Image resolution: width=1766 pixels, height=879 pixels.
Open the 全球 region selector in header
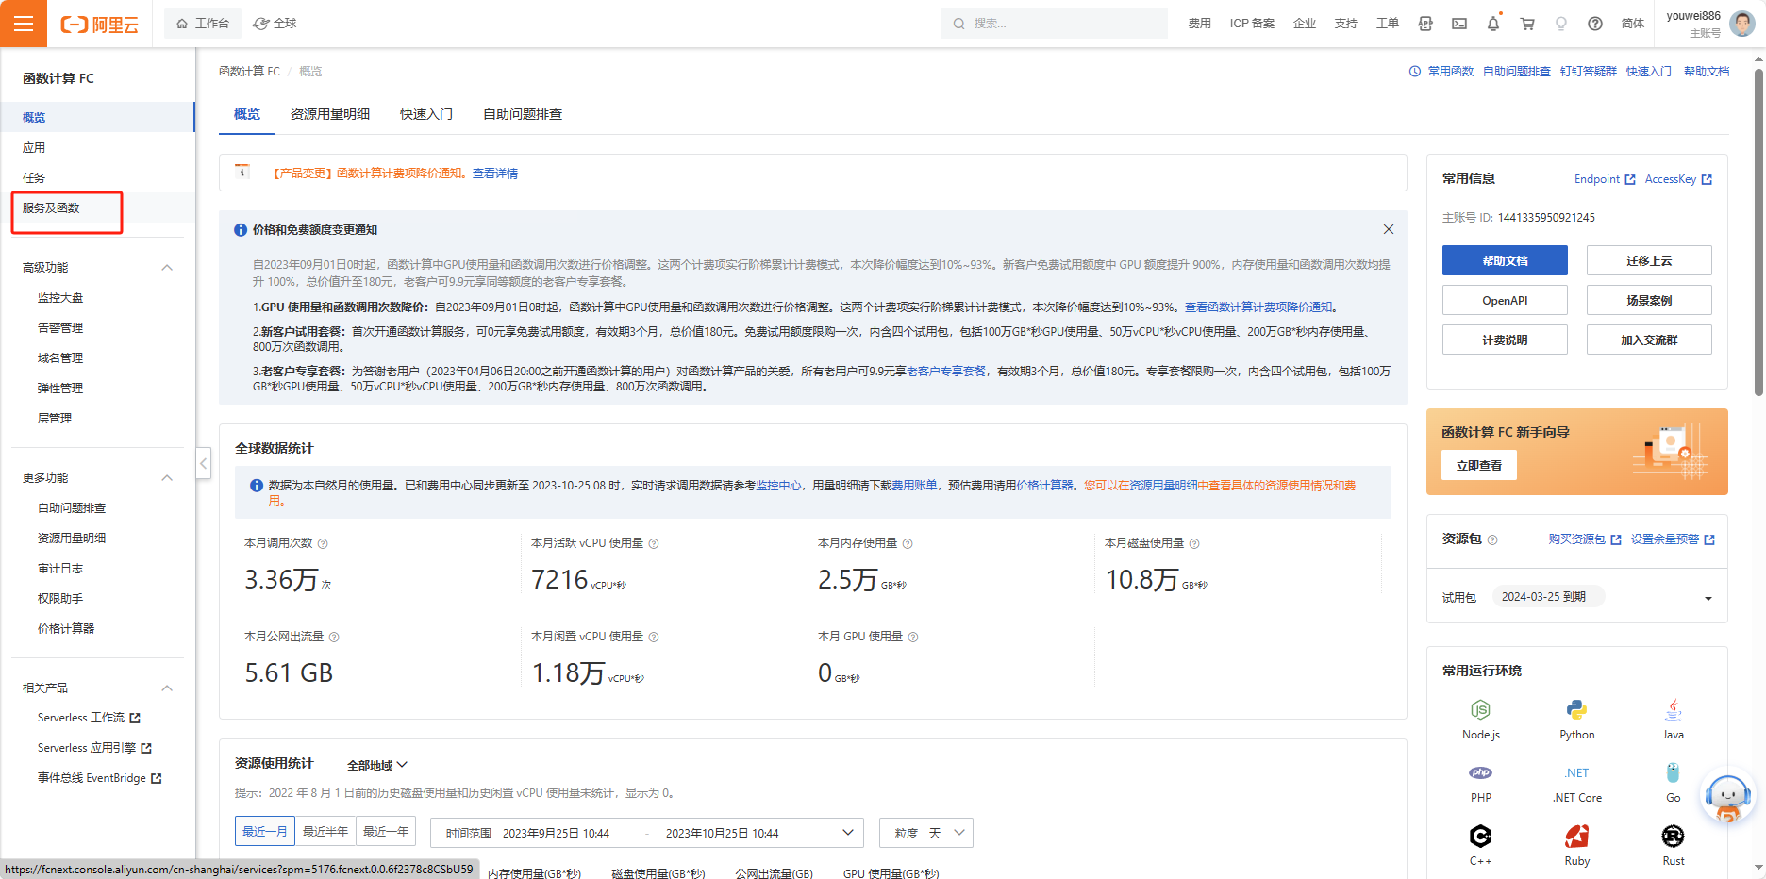275,24
